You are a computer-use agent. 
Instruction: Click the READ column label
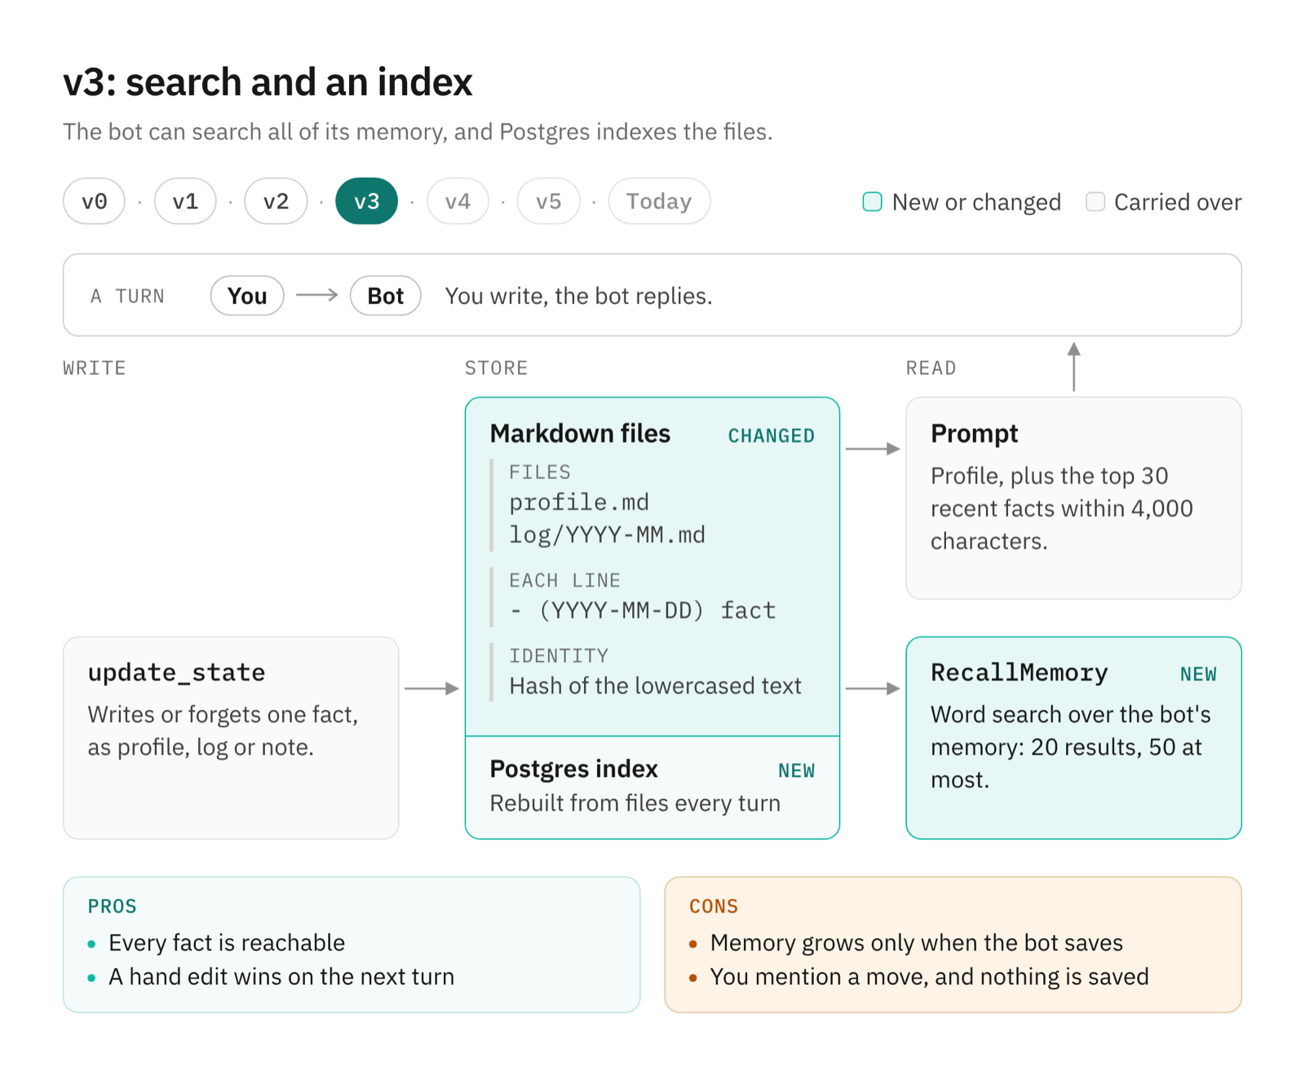click(931, 368)
